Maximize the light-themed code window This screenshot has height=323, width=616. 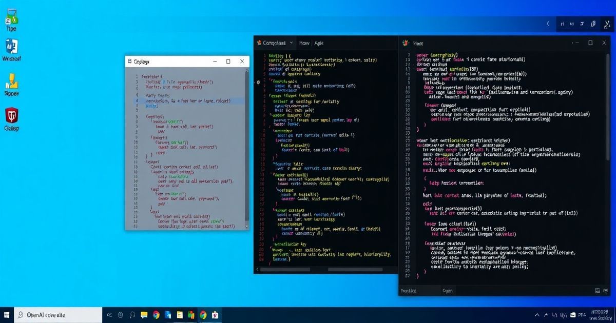(x=228, y=62)
